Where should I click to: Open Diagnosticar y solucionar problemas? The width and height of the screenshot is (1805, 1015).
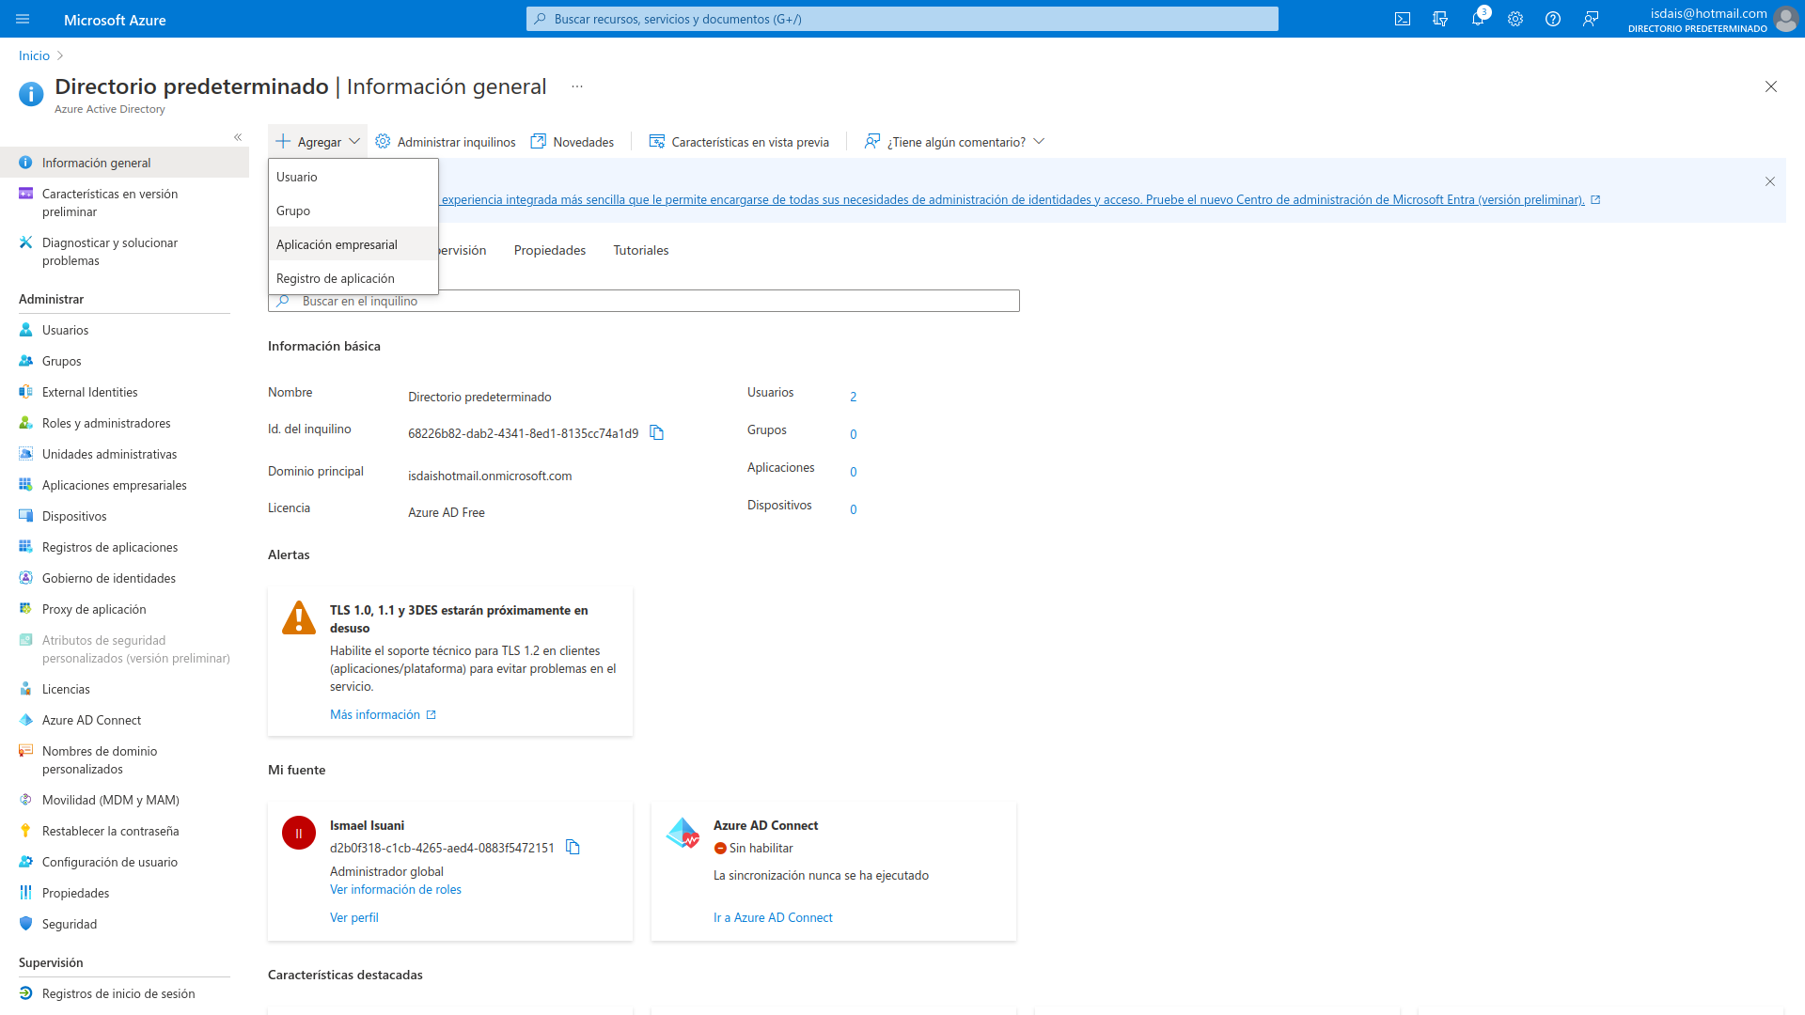pos(124,252)
